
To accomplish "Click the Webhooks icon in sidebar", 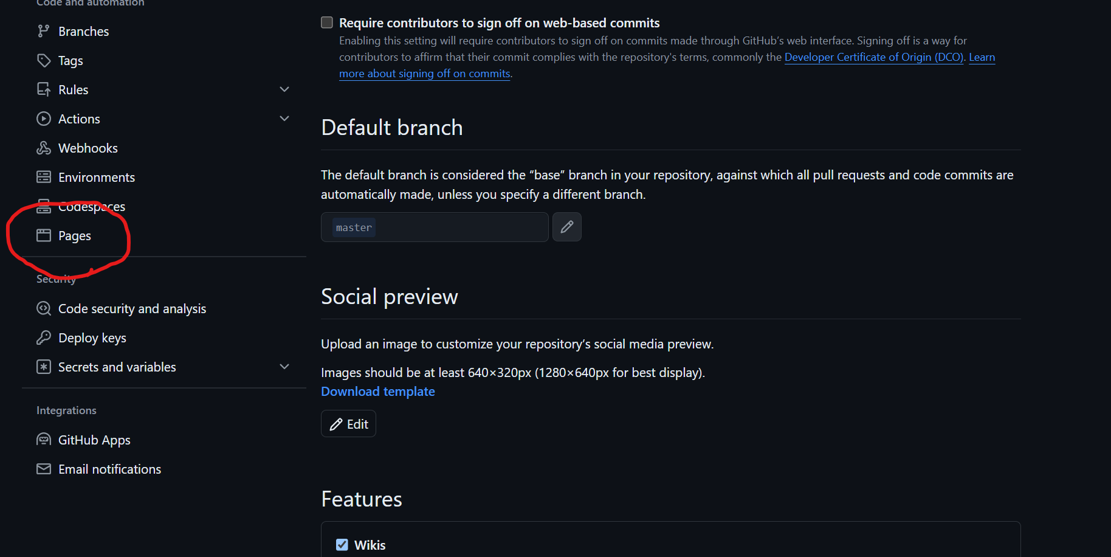I will click(x=43, y=148).
